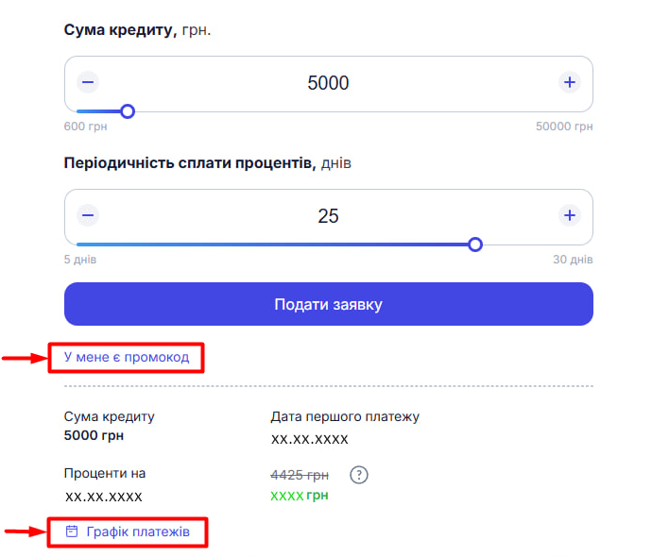Open the question mark help tooltip

click(x=358, y=474)
